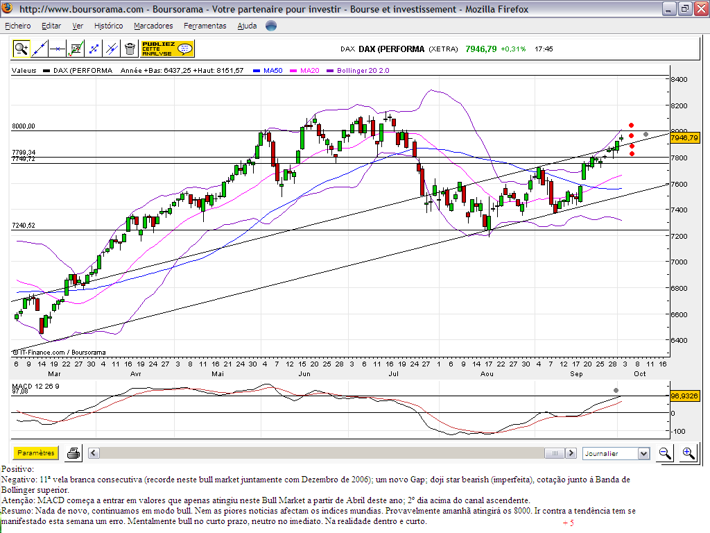Click the MACD 12 26 9 indicator label
The height and width of the screenshot is (533, 710).
(35, 386)
